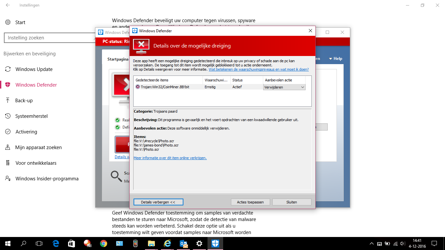
Task: Launch Google Chrome from the taskbar
Action: point(104,243)
